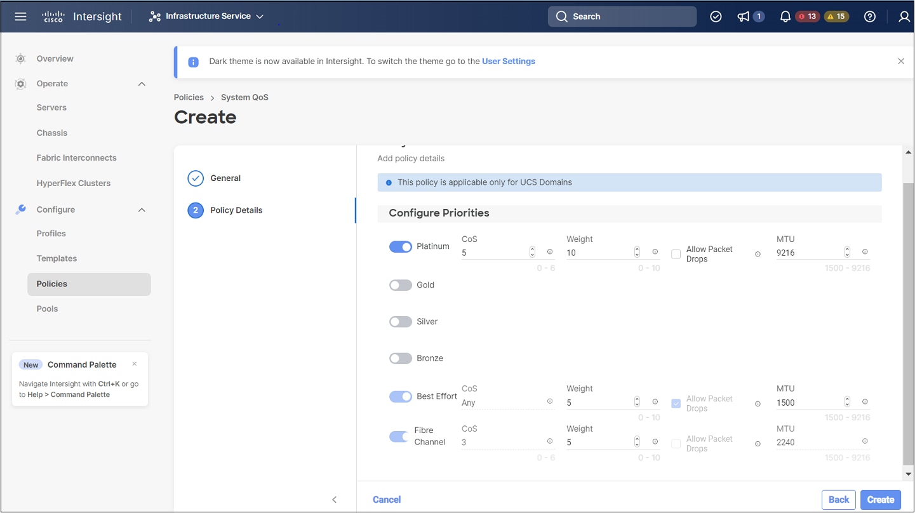Click the Best Effort MTU info icon
This screenshot has height=513, width=915.
point(865,402)
